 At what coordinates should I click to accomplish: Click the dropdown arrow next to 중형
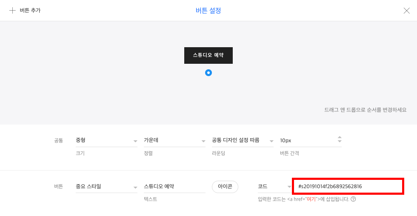tap(135, 141)
